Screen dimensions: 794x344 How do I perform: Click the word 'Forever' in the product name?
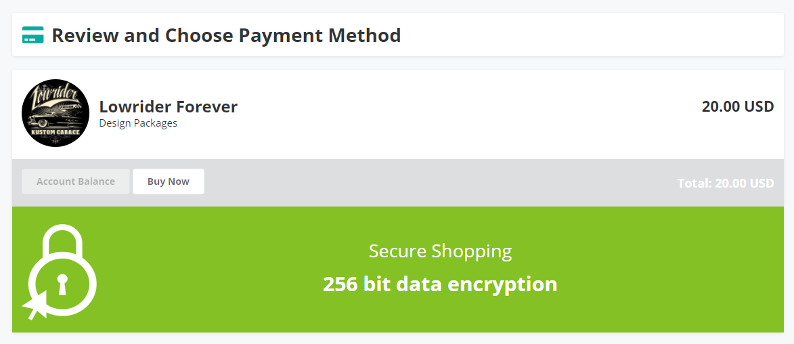click(207, 106)
